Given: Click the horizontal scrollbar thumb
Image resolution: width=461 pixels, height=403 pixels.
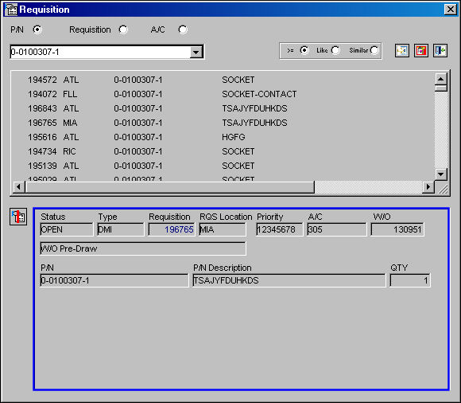Looking at the screenshot, I should click(x=169, y=187).
